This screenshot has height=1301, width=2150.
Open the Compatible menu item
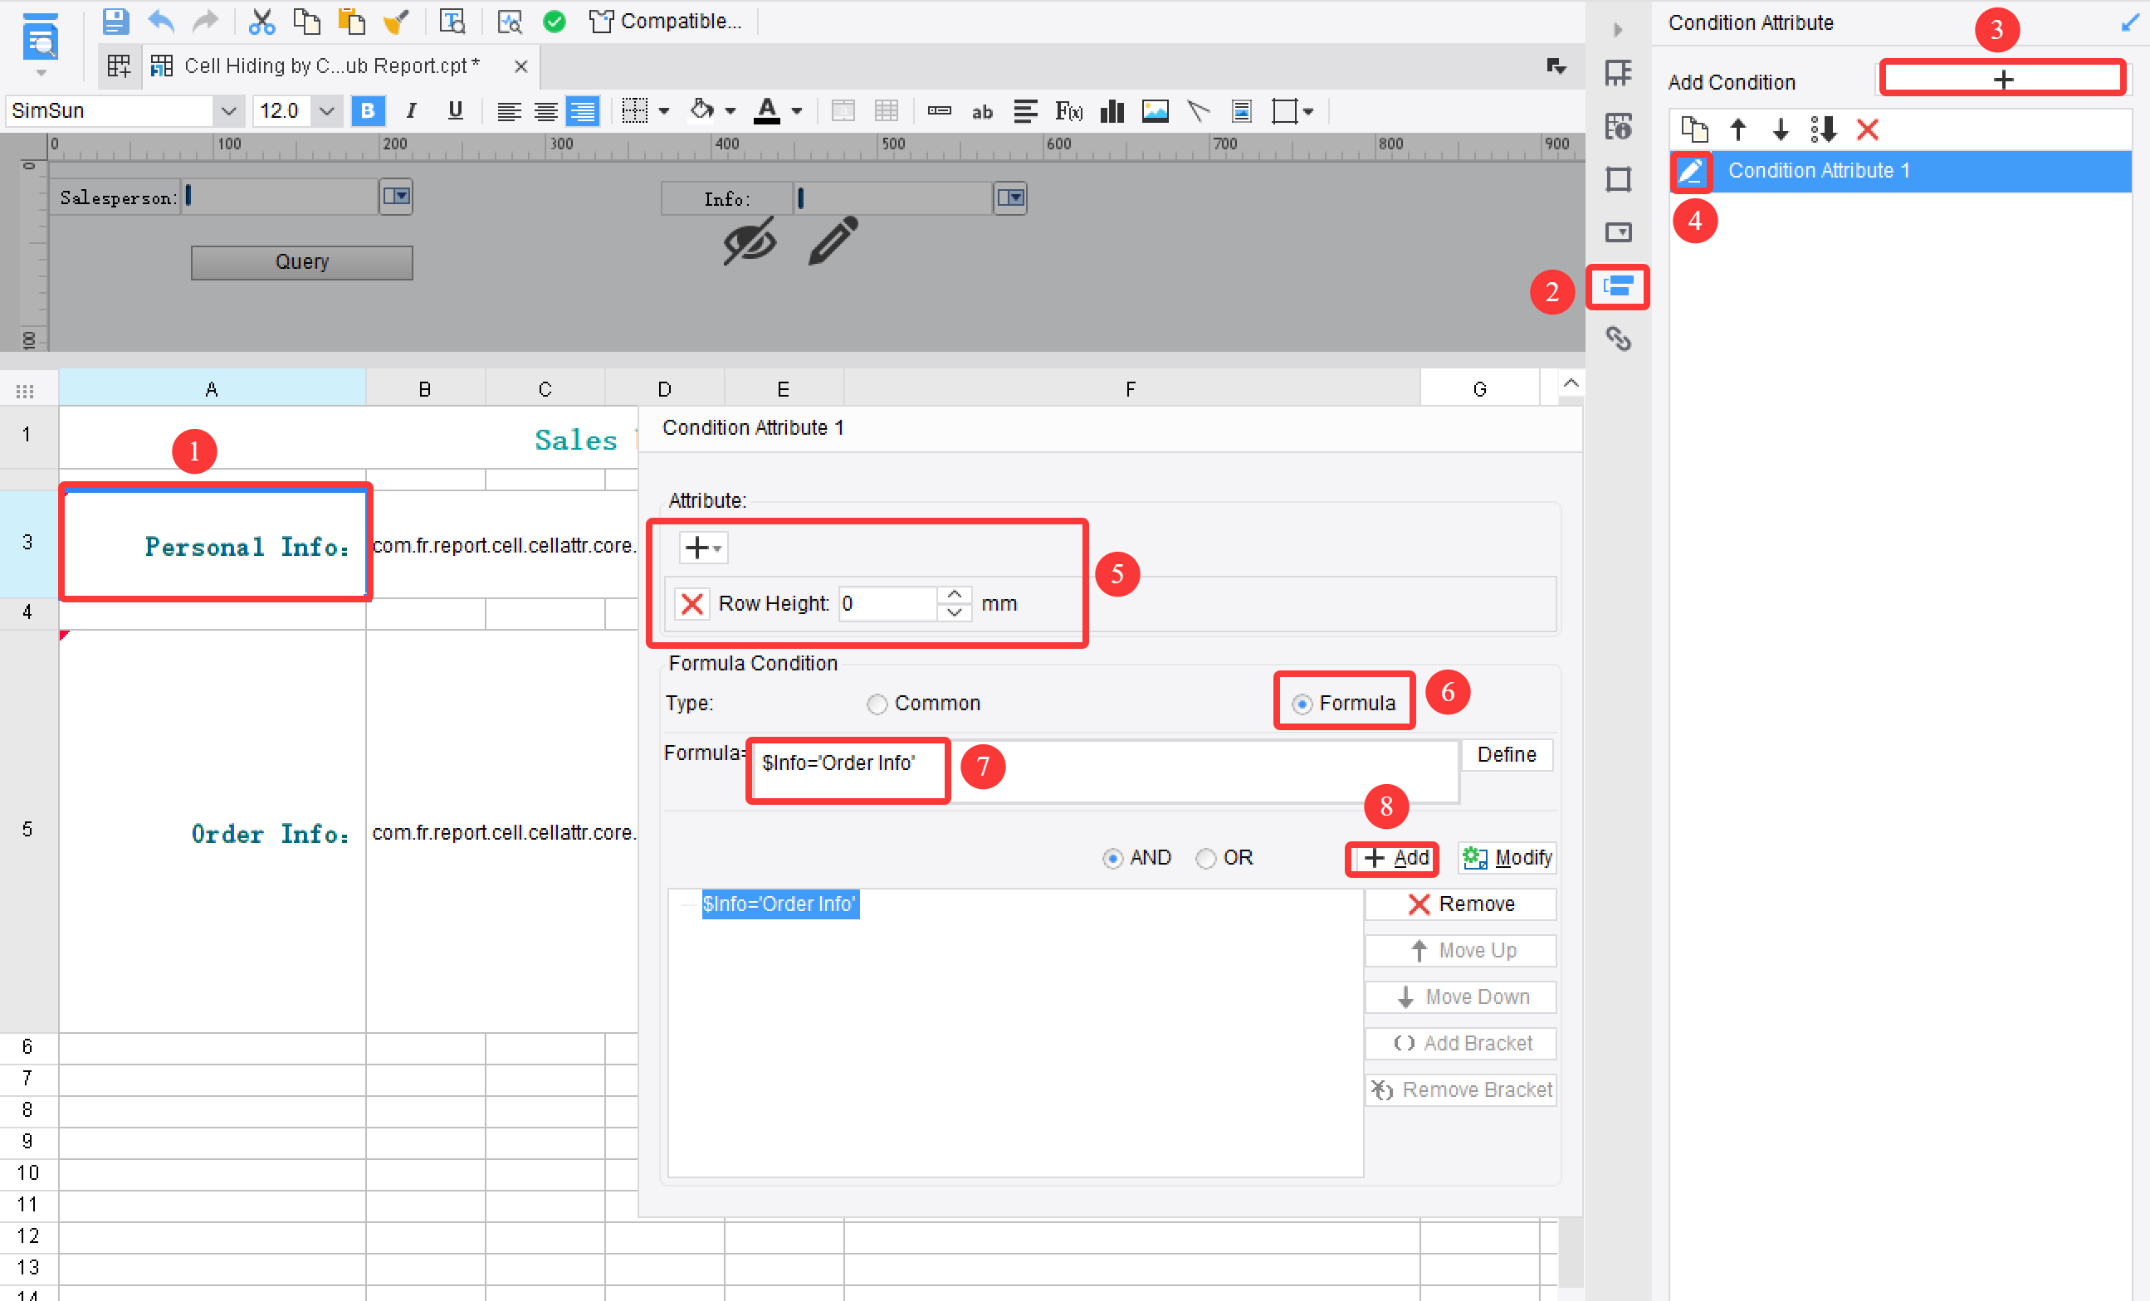(x=667, y=21)
